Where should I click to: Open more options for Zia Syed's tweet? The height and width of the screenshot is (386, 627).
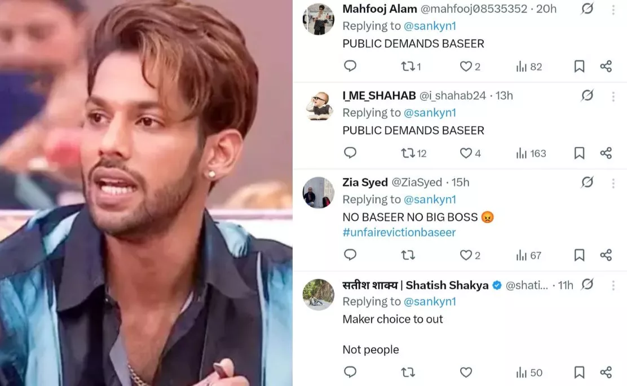[x=613, y=183]
